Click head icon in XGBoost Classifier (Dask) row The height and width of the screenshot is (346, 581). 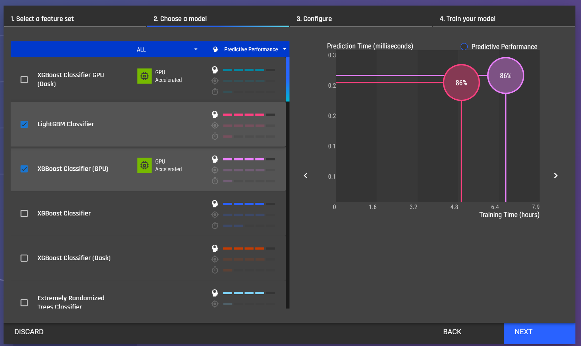coord(215,248)
